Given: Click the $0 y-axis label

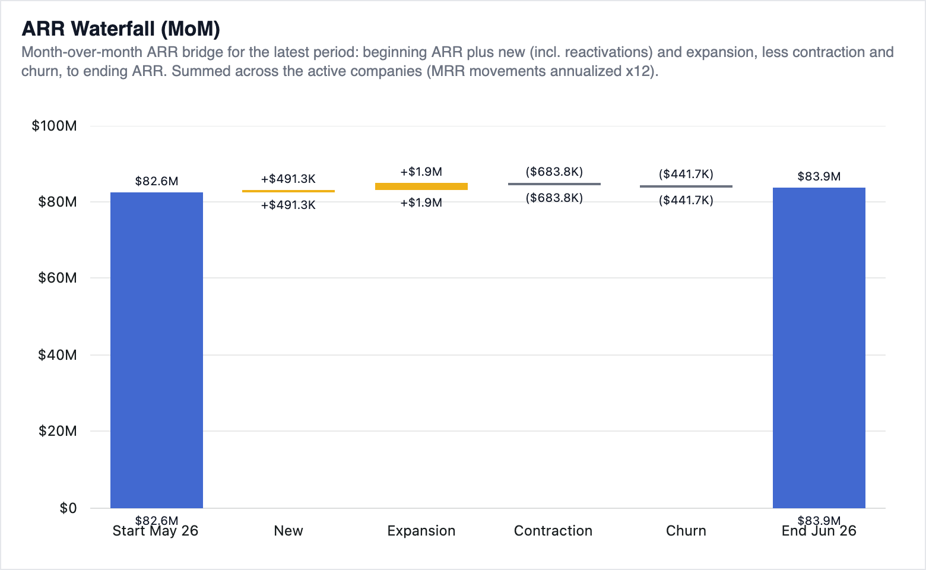Looking at the screenshot, I should 68,508.
